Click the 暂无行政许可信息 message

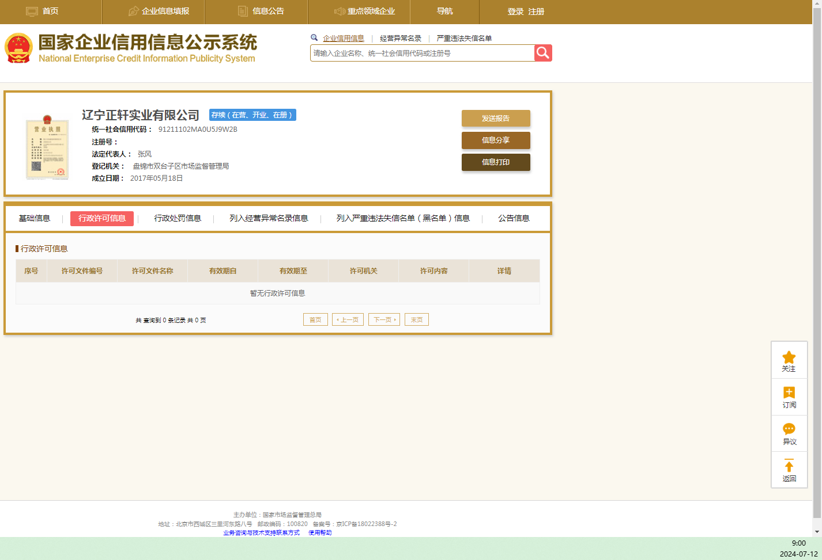pos(278,293)
